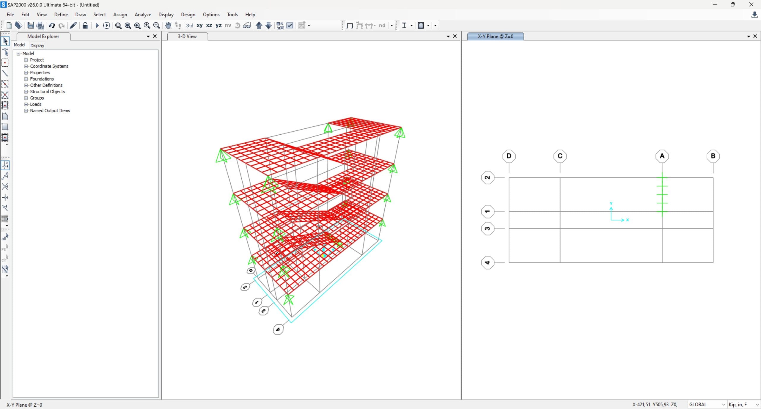
Task: Click the Print graphics icon
Action: (x=40, y=26)
